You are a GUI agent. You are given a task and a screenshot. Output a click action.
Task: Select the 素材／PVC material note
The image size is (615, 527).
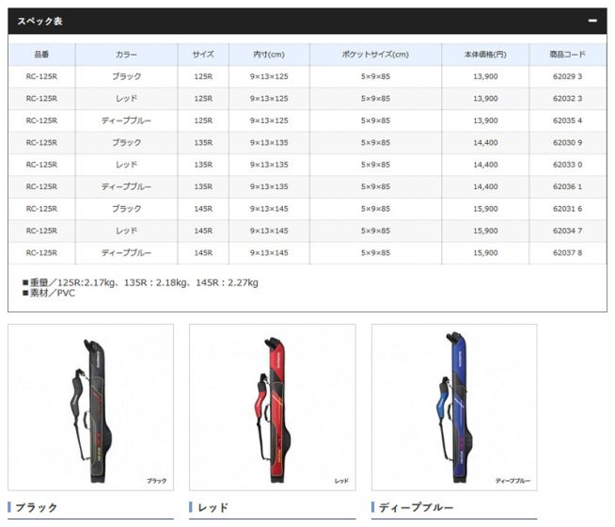[49, 293]
